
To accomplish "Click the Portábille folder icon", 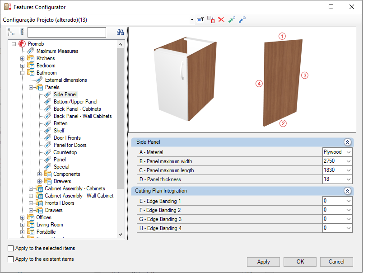I will coord(31,232).
